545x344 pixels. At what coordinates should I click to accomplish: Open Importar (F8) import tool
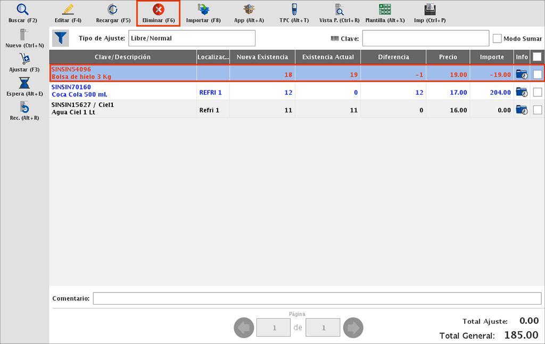pyautogui.click(x=203, y=10)
